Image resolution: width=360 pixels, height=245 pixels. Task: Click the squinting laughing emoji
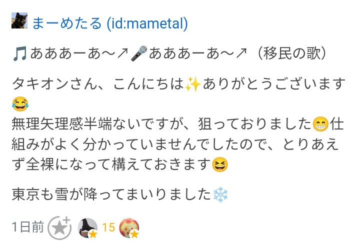220,164
